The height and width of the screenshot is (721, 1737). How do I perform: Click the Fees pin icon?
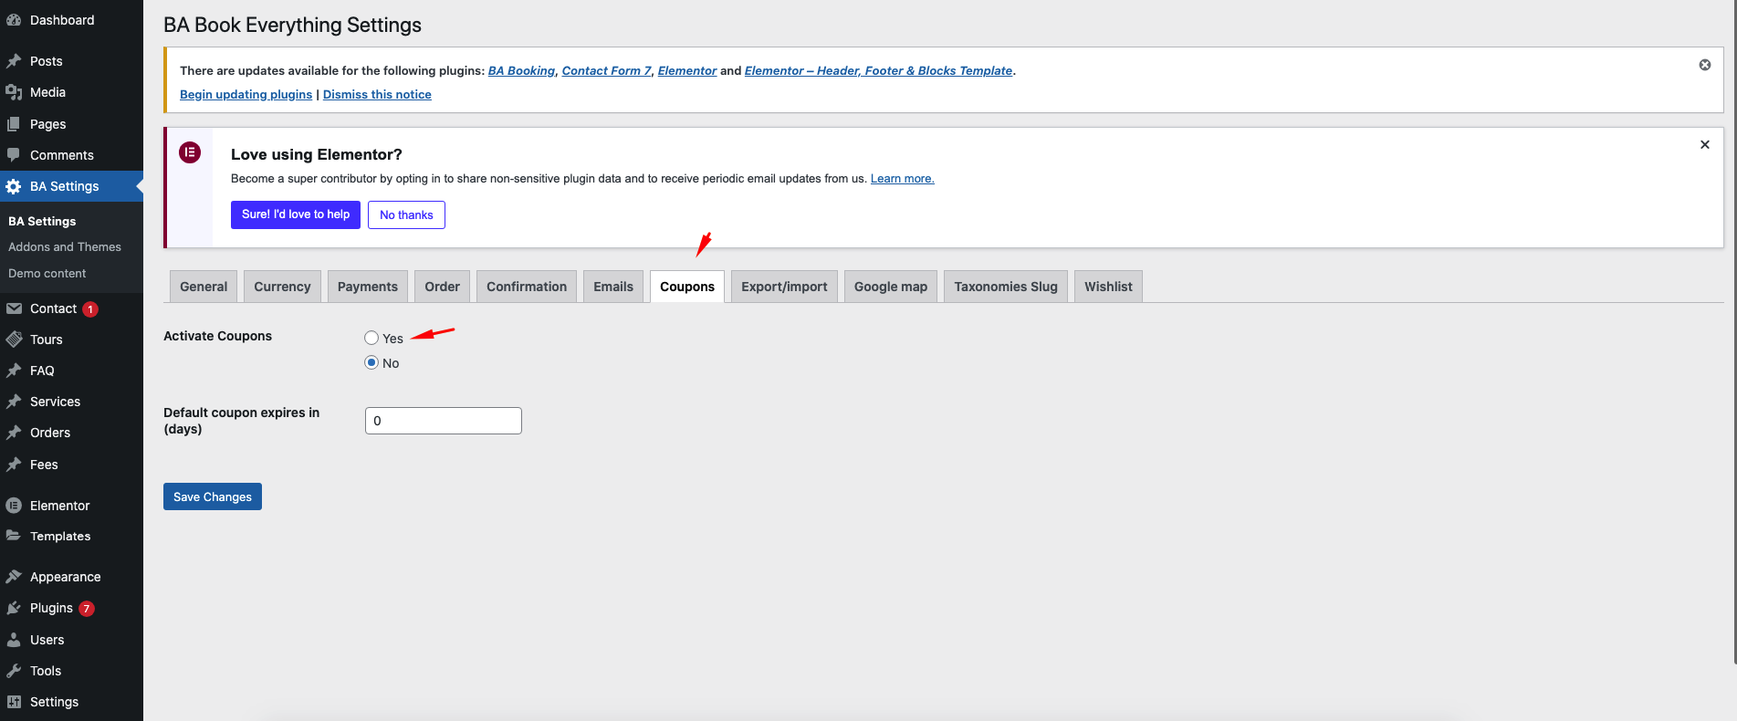(14, 465)
